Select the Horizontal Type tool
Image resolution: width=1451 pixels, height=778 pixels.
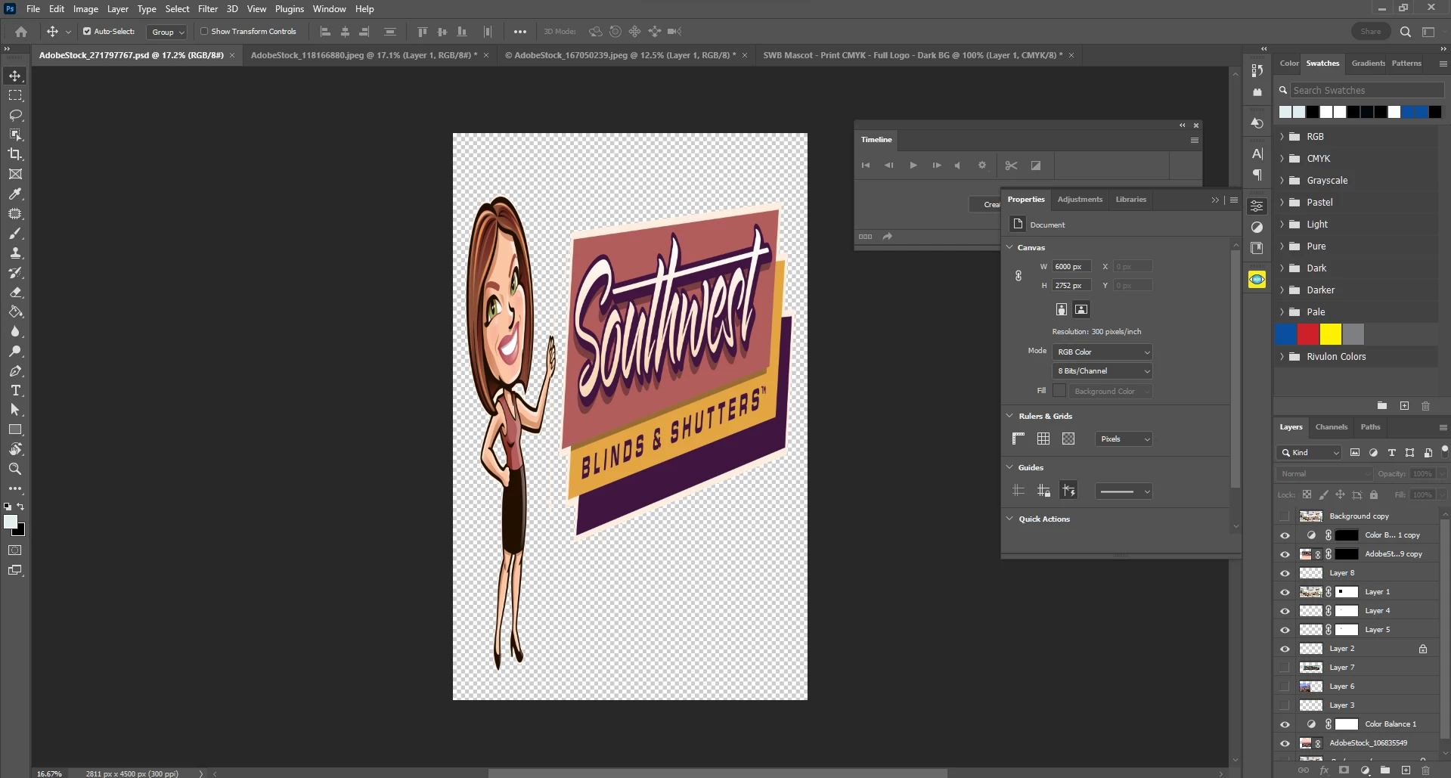click(15, 390)
